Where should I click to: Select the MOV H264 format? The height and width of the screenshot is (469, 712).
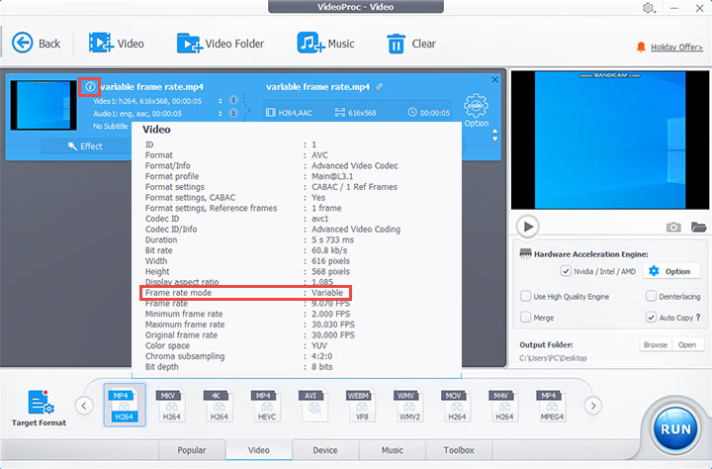(x=456, y=405)
